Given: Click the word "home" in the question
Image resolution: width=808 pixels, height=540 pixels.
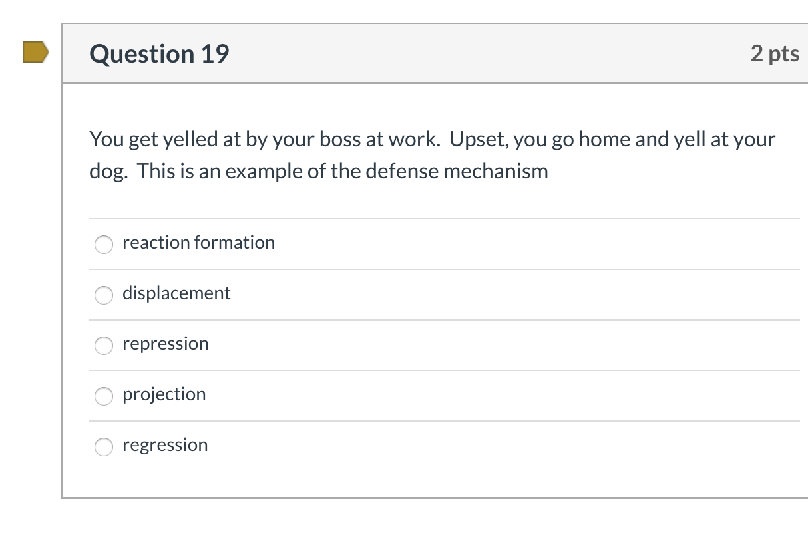Looking at the screenshot, I should 604,140.
